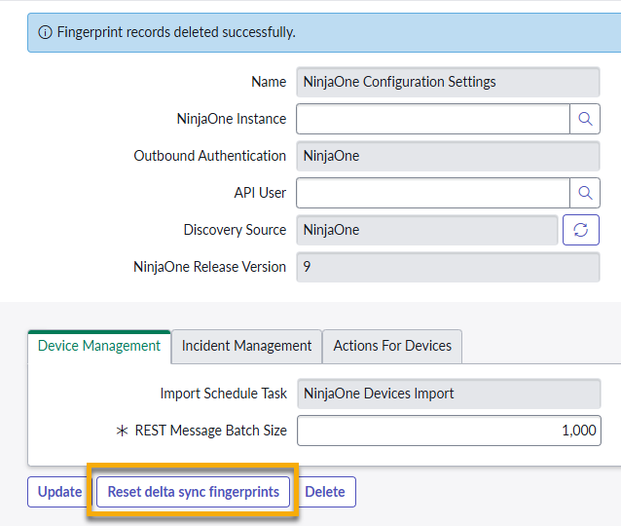
Task: Click the 'REST Message Batch Size' label
Action: point(210,431)
